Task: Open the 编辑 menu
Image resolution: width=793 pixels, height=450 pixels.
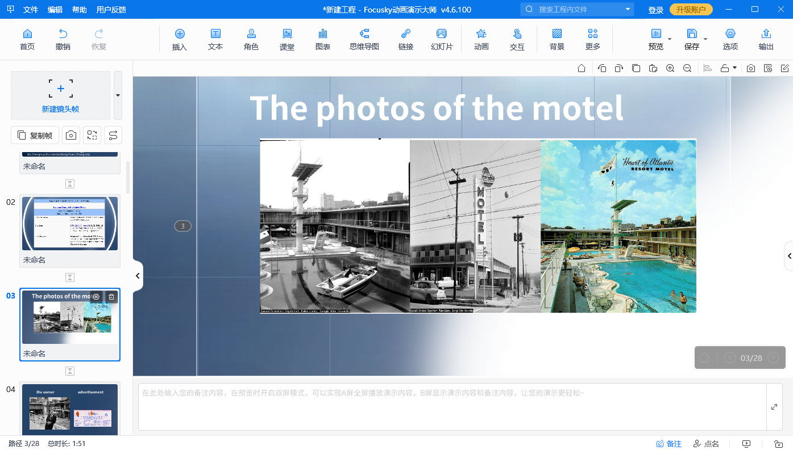Action: tap(55, 10)
